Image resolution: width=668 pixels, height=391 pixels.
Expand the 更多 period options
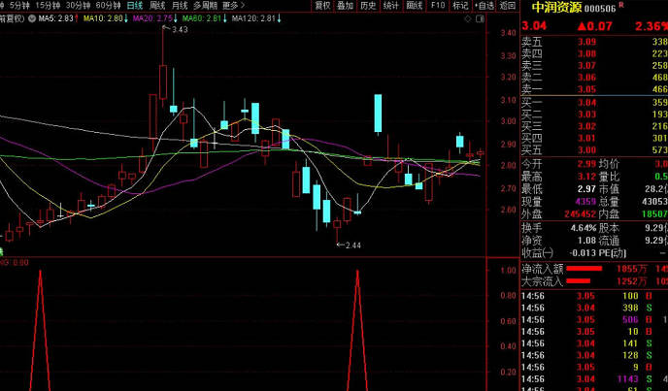(x=233, y=6)
